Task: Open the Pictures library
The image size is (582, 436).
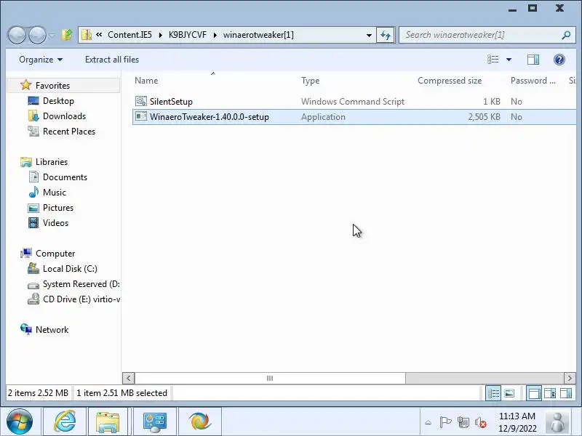Action: 58,208
